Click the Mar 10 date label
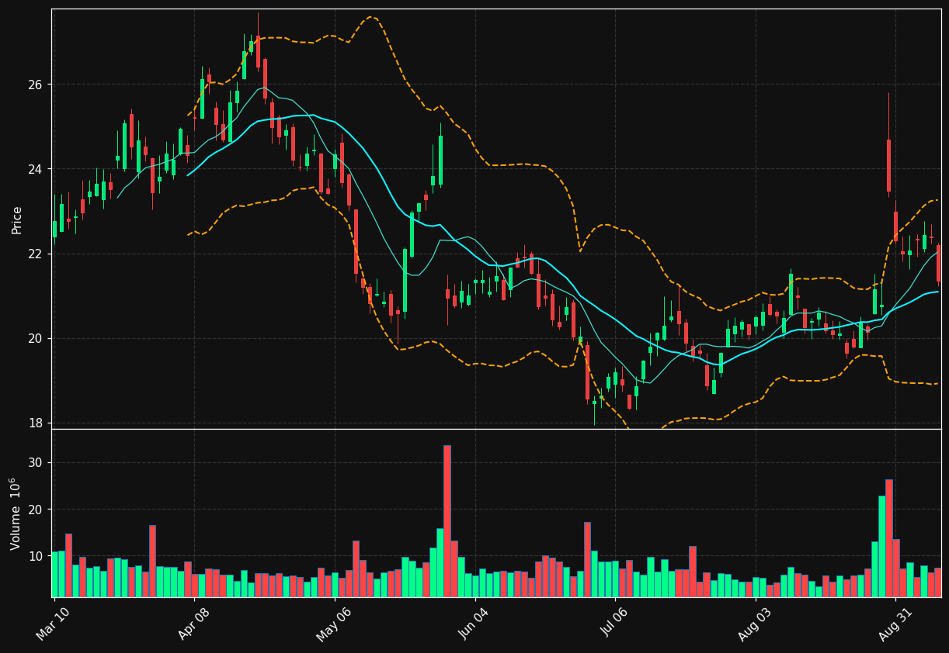Viewport: 949px width, 653px height. (x=53, y=623)
